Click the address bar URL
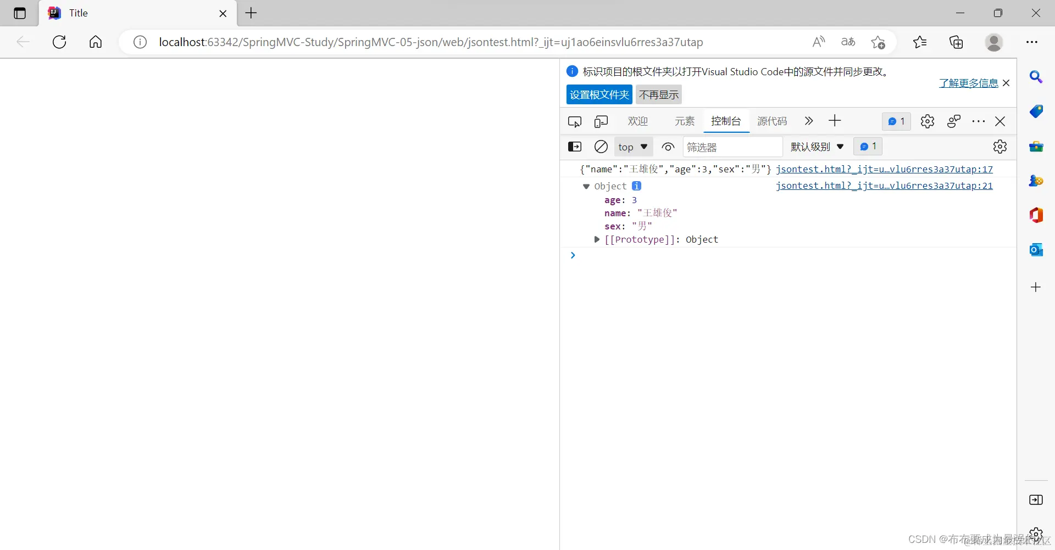 [431, 42]
